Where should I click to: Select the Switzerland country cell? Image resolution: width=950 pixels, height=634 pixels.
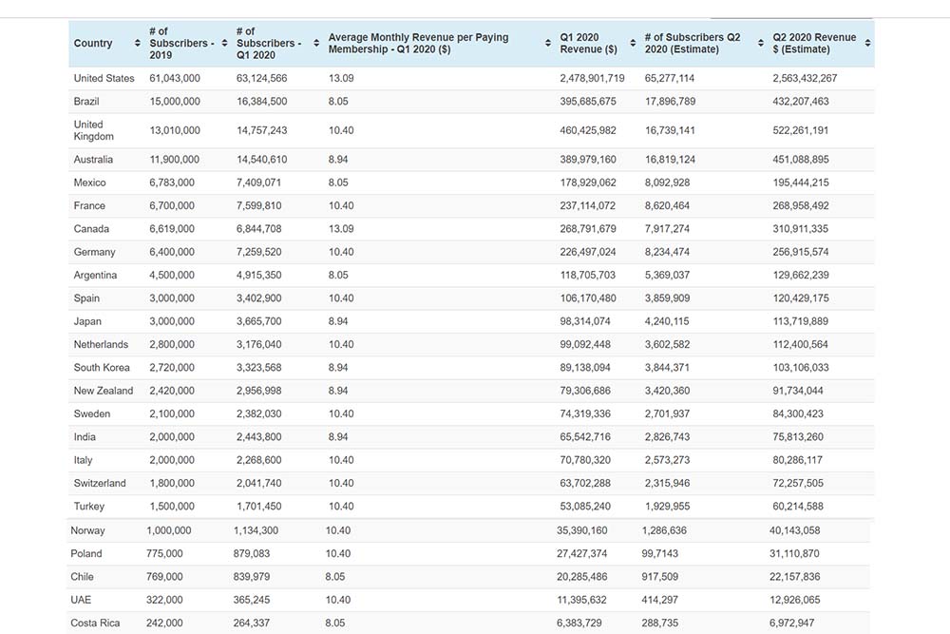coord(100,483)
